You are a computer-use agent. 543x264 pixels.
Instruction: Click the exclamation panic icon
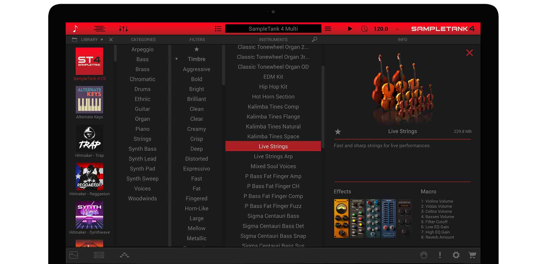pos(440,255)
